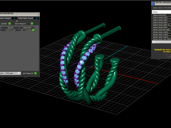Select the gem quantity cell showing 22

pyautogui.click(x=22, y=30)
